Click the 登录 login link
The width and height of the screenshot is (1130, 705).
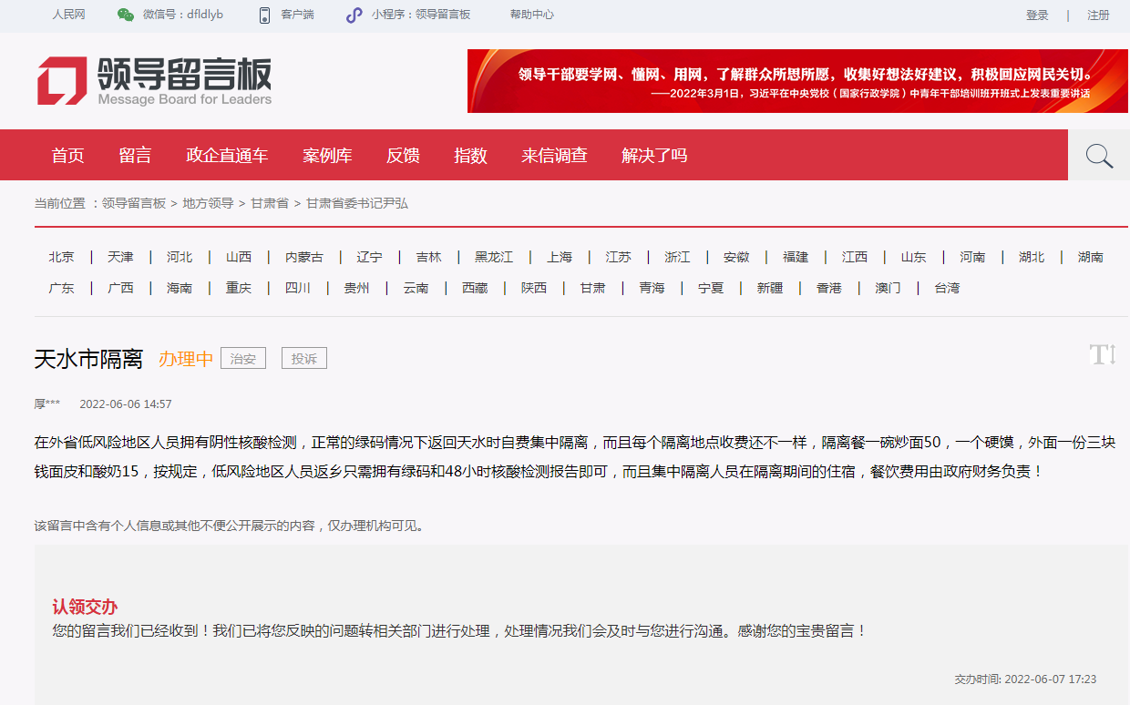1037,15
